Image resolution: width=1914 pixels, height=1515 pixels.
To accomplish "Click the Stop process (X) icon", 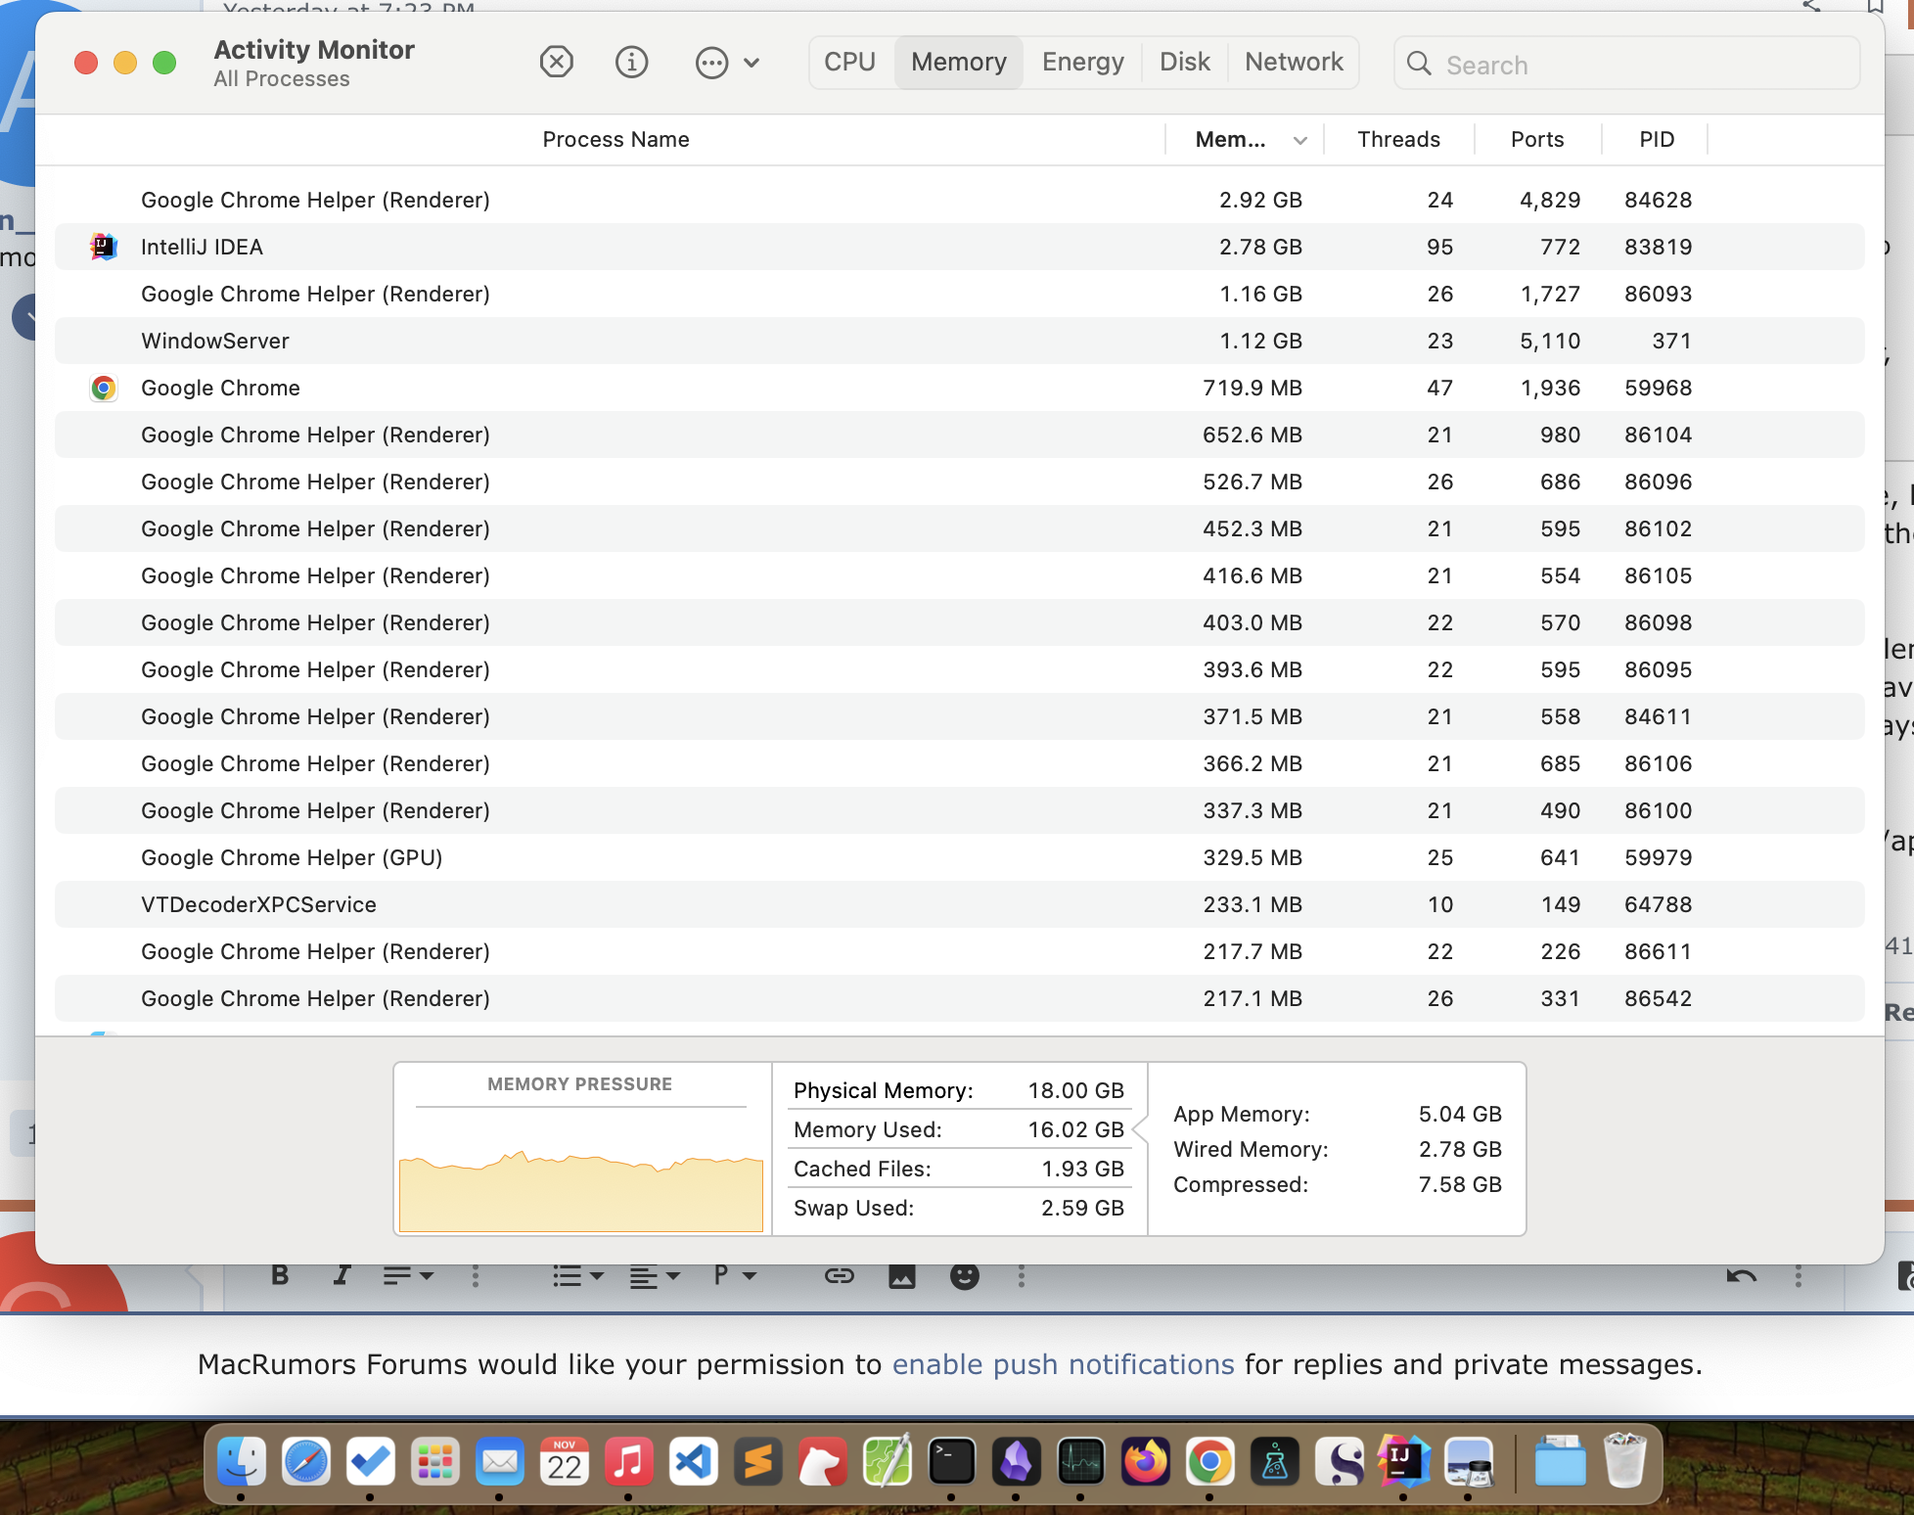I will coord(556,63).
